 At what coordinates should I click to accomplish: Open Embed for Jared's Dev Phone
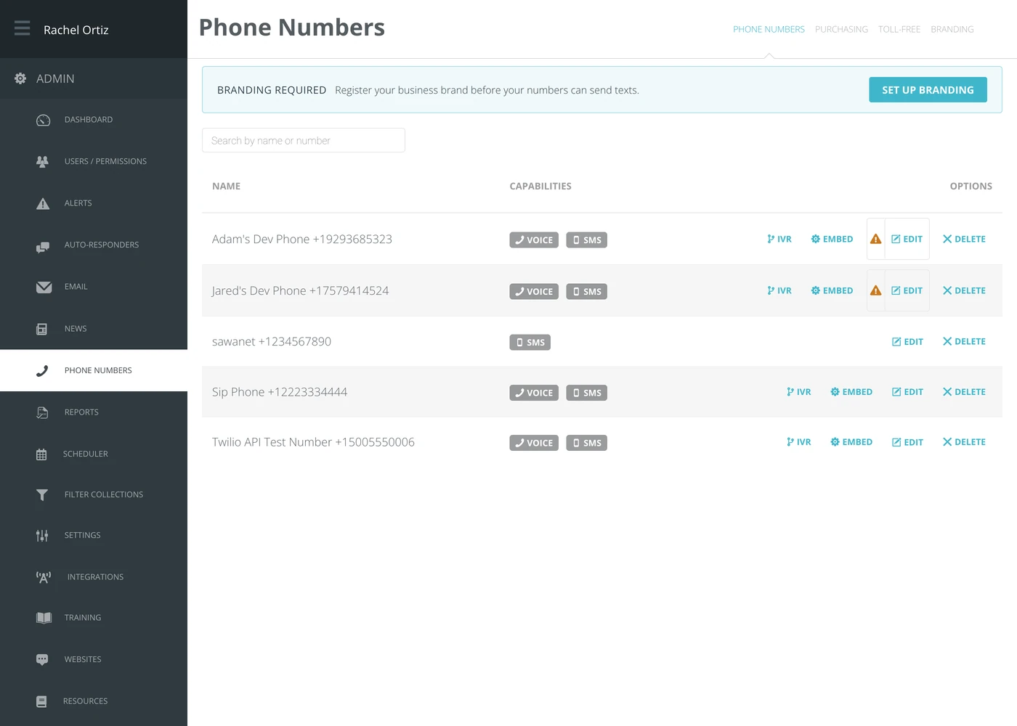click(832, 290)
